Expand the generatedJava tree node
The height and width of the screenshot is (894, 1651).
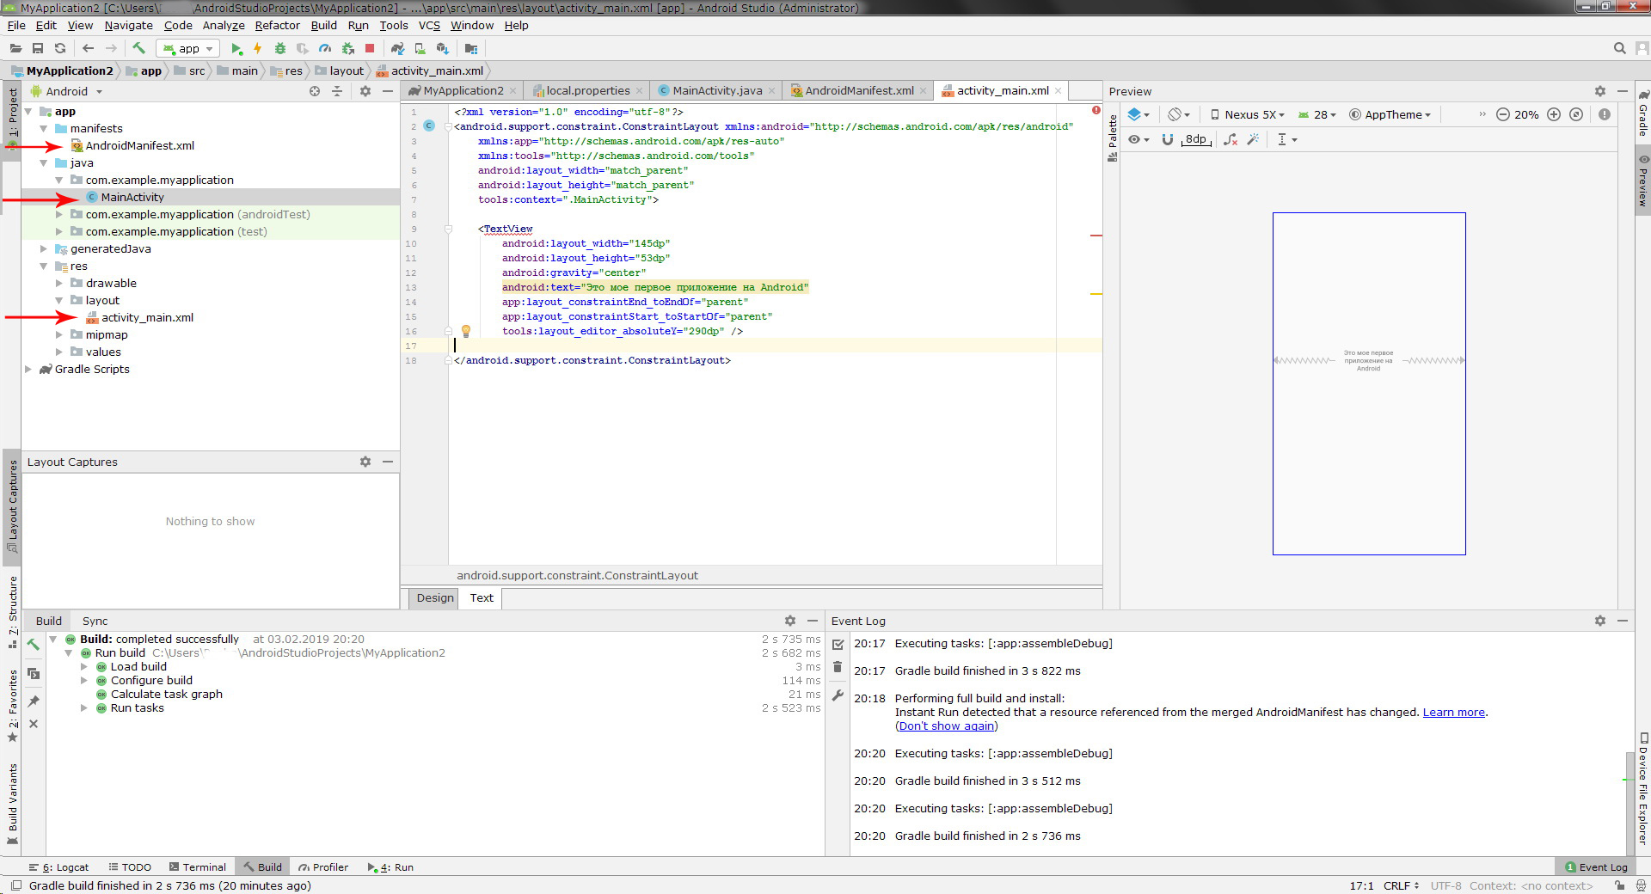coord(44,248)
